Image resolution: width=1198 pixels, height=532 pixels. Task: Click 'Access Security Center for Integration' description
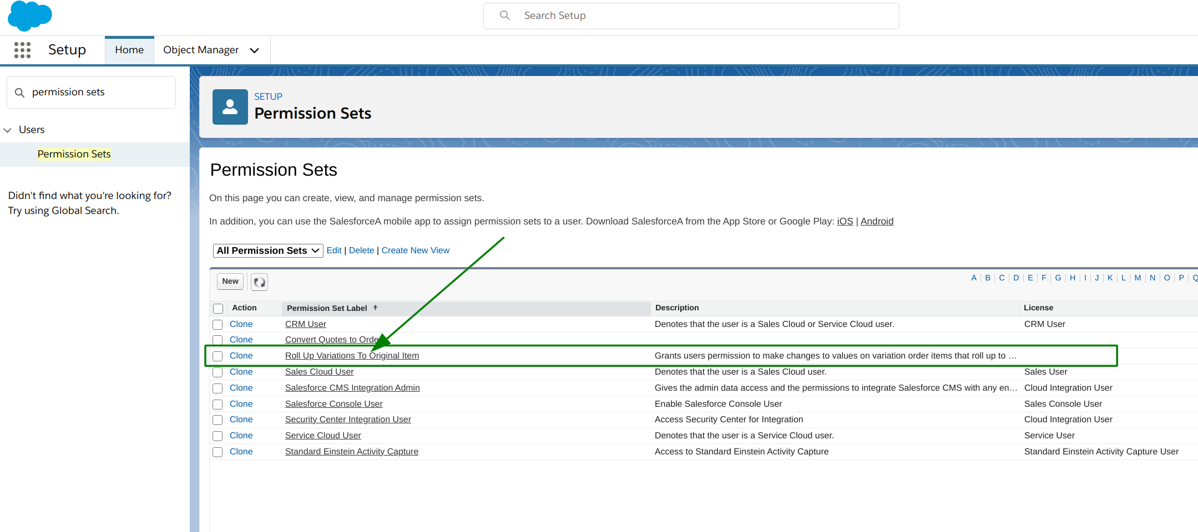[729, 420]
